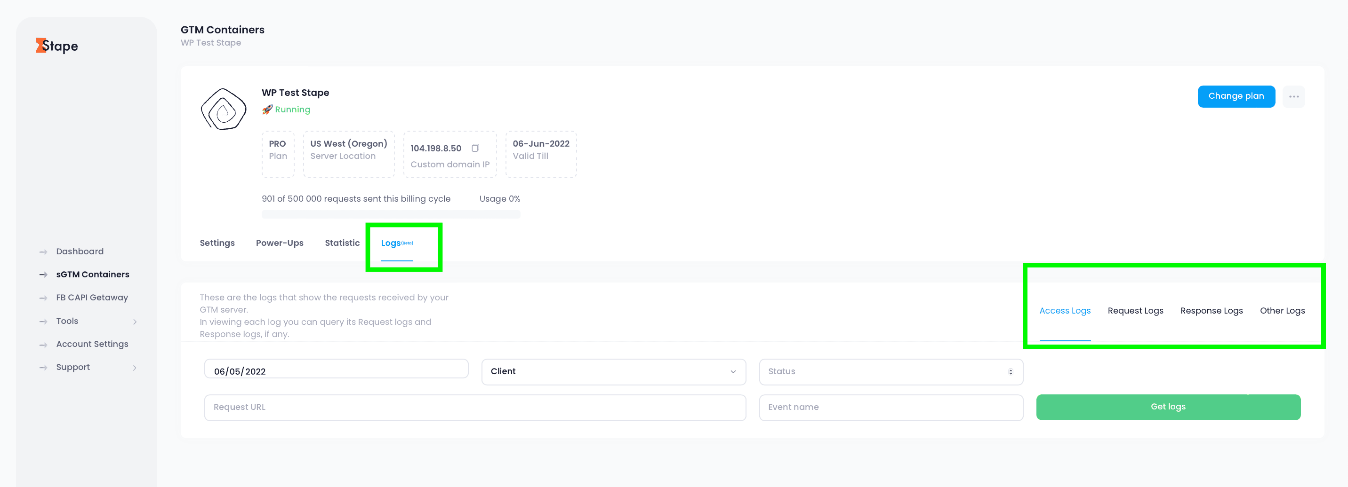Switch to the Statistic tab
Image resolution: width=1348 pixels, height=487 pixels.
coord(342,243)
